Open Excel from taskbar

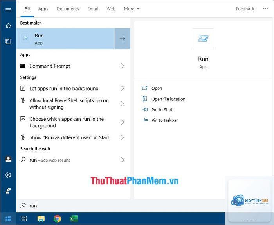tap(74, 218)
